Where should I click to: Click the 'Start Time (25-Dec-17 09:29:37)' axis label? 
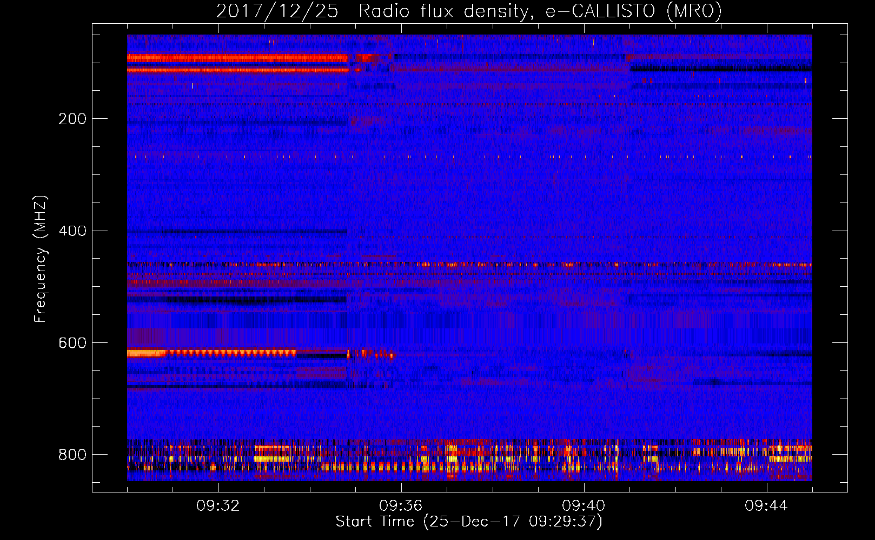(x=469, y=522)
